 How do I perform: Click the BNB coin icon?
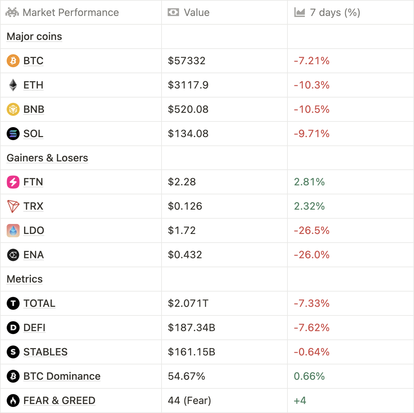tap(13, 109)
